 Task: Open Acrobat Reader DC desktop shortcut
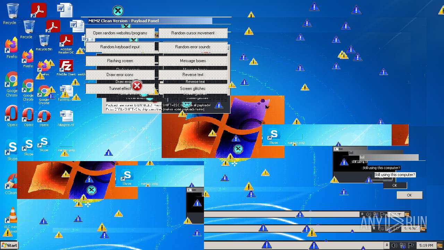click(66, 44)
